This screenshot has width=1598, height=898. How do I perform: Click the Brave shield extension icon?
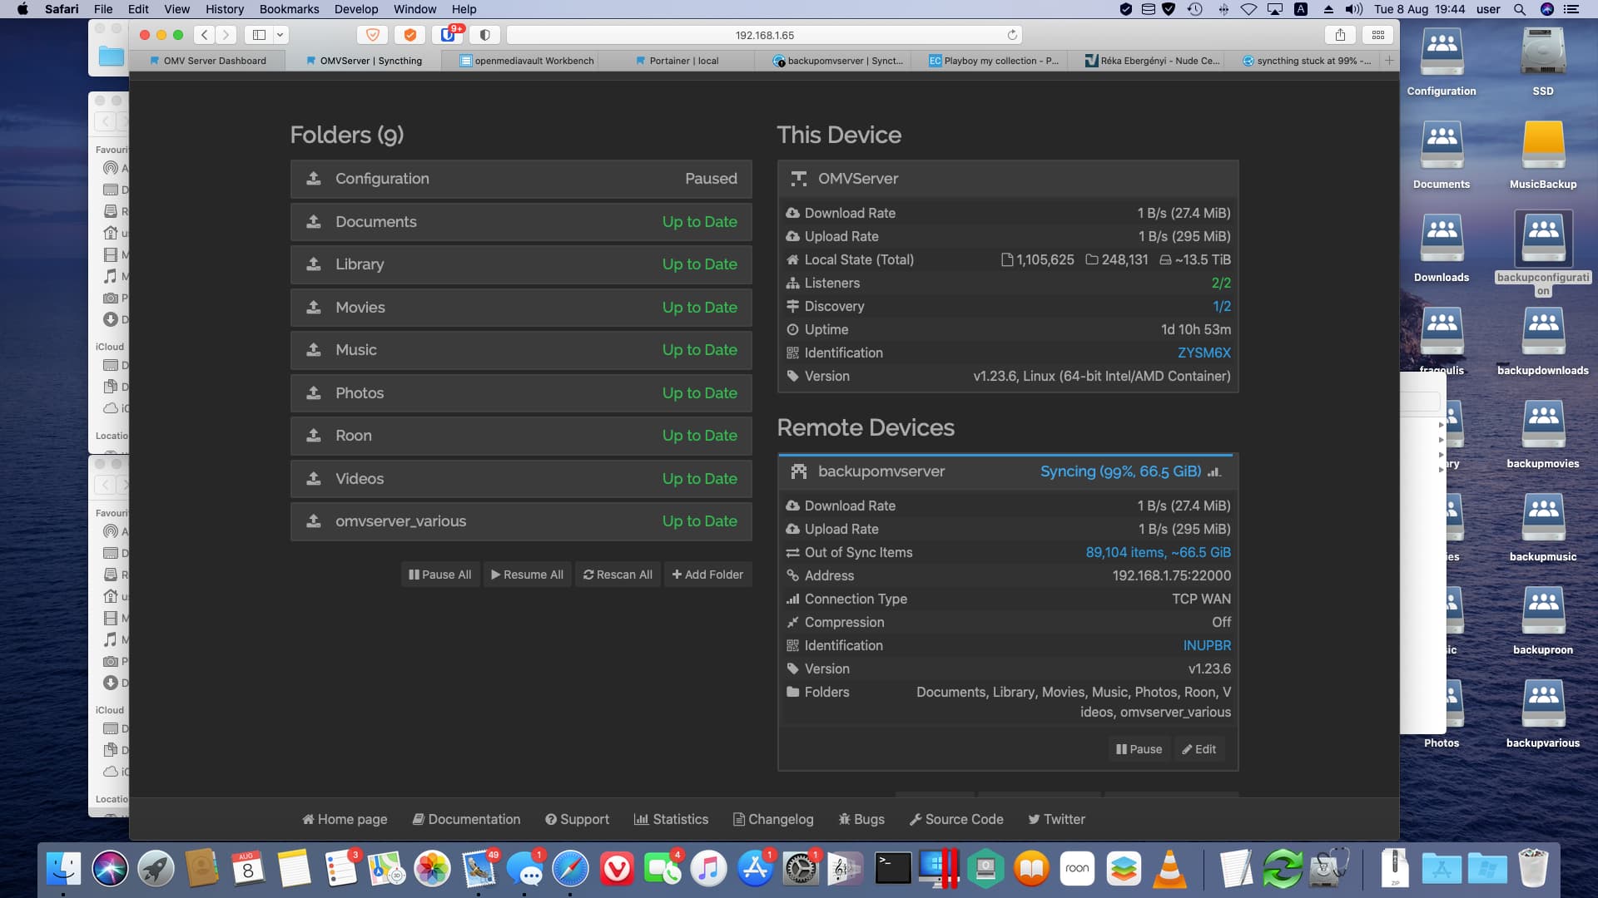(x=373, y=35)
